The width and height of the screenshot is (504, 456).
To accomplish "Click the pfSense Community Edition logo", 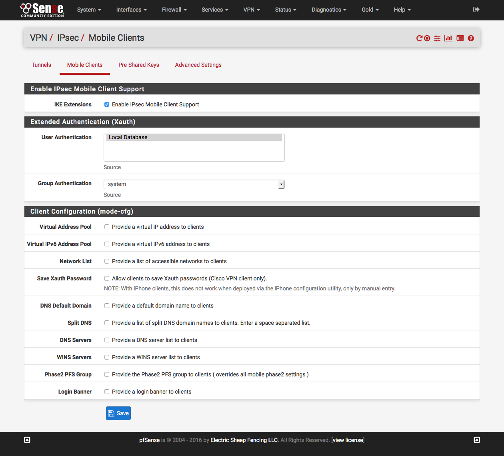I will (42, 10).
